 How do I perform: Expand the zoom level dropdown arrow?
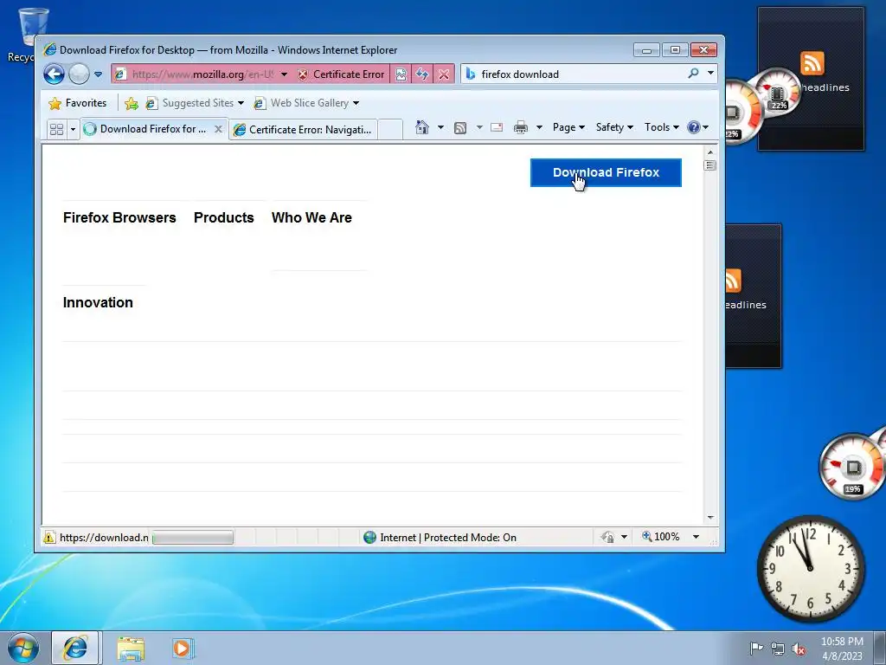click(697, 537)
